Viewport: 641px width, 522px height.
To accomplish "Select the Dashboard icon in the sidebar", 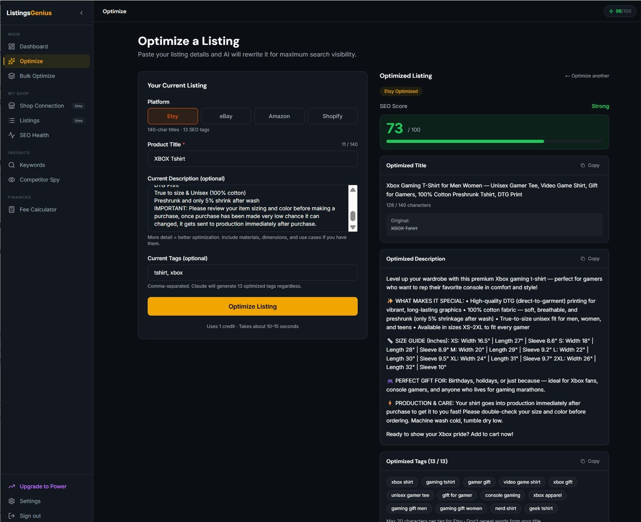I will (12, 46).
